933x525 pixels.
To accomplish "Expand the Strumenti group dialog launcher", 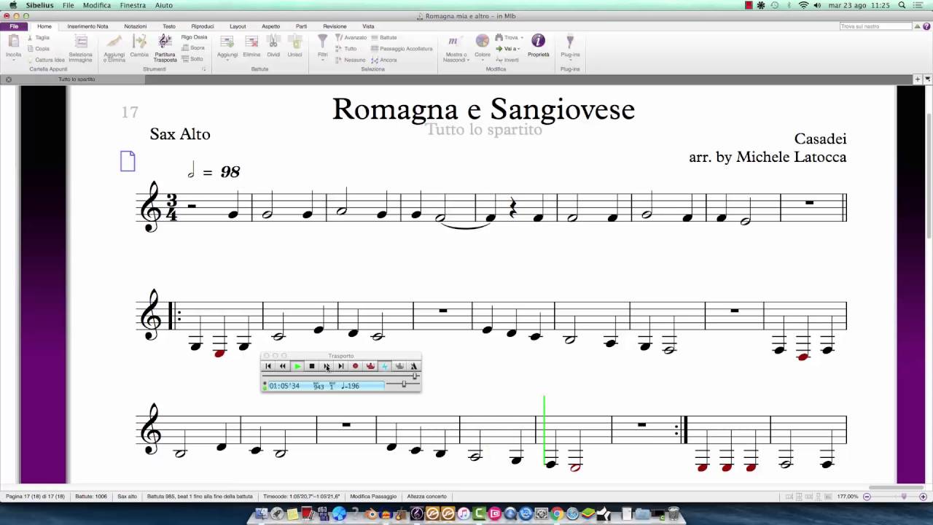I will [x=203, y=69].
